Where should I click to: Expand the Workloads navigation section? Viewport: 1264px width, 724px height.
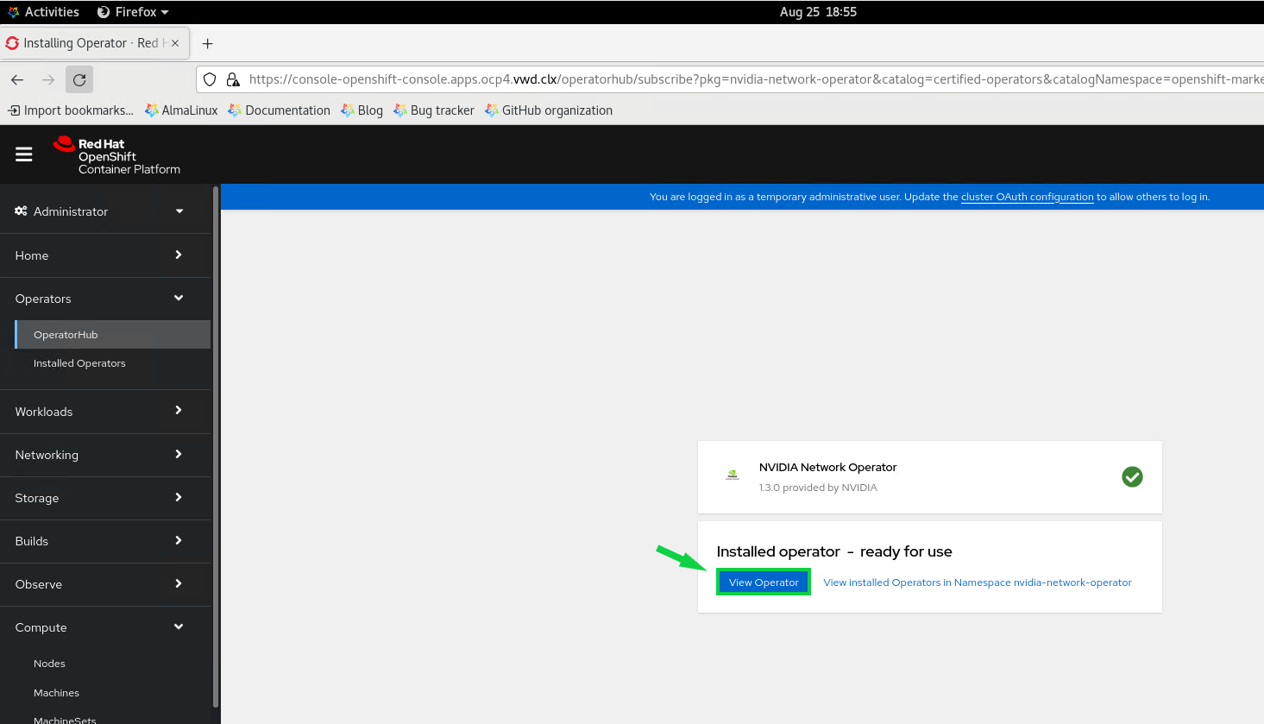pyautogui.click(x=105, y=412)
